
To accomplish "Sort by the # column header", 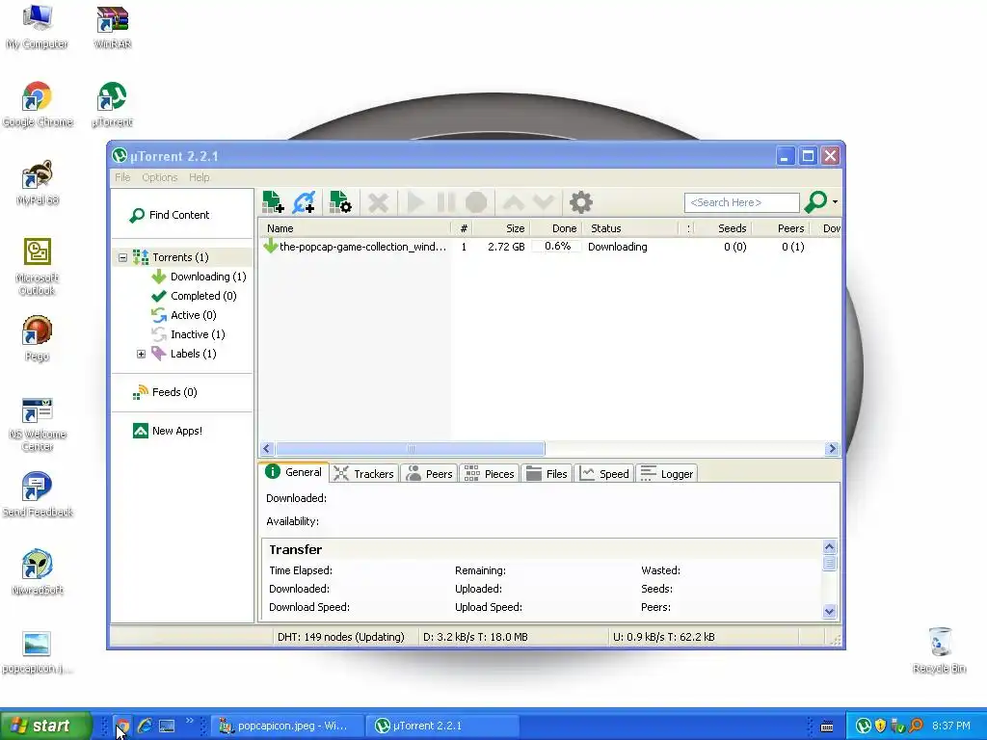I will pos(464,228).
